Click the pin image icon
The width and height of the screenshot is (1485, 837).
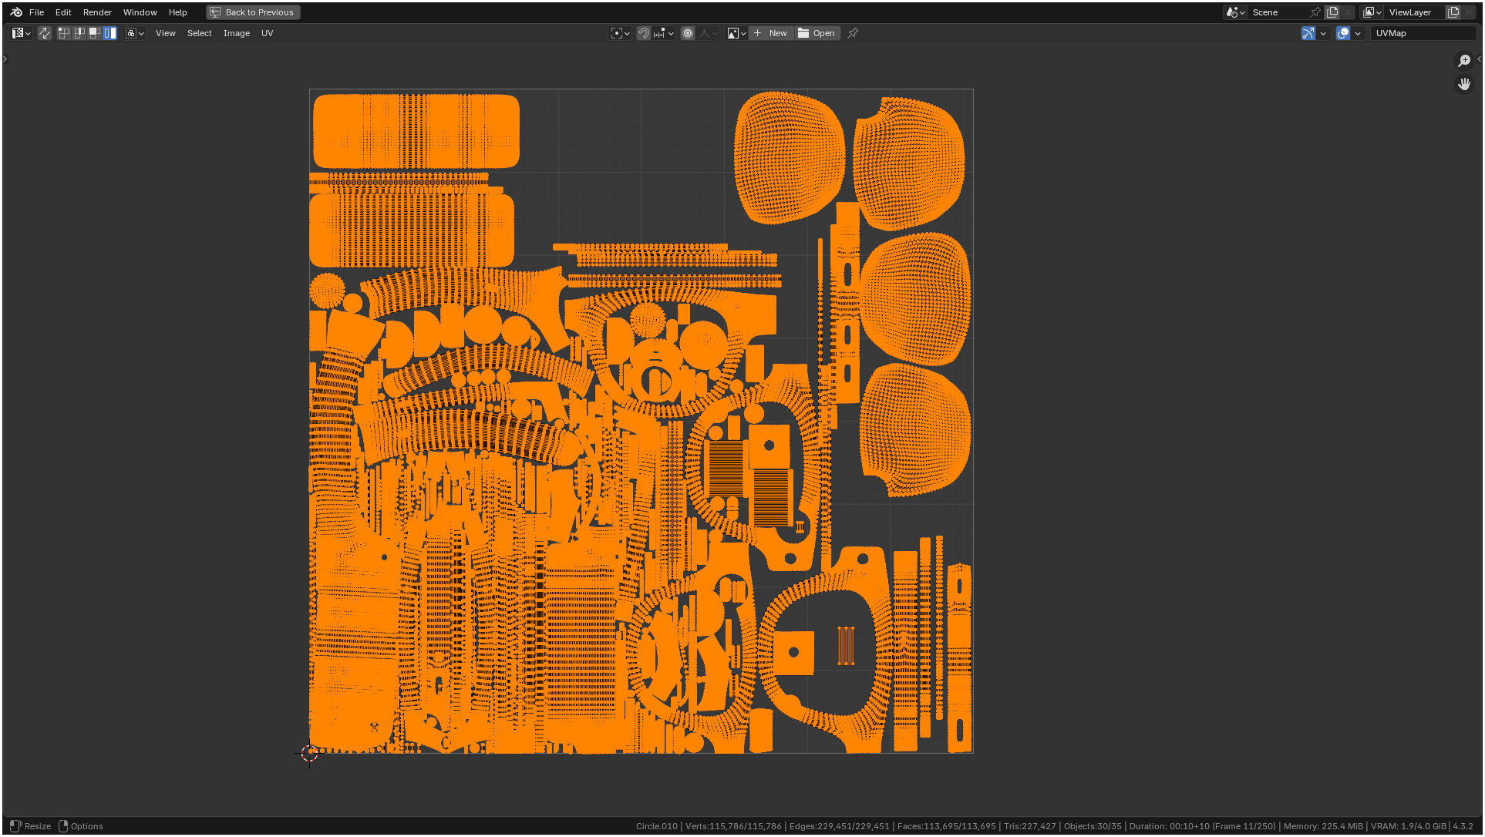point(853,33)
